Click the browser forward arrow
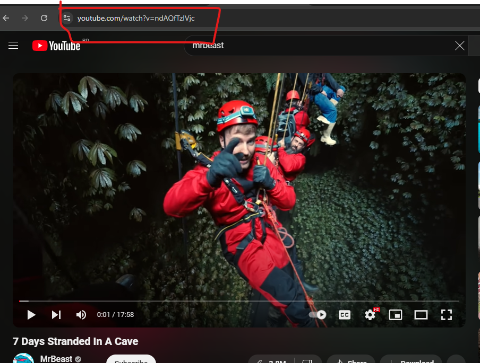Viewport: 480px width, 363px height. coord(25,19)
